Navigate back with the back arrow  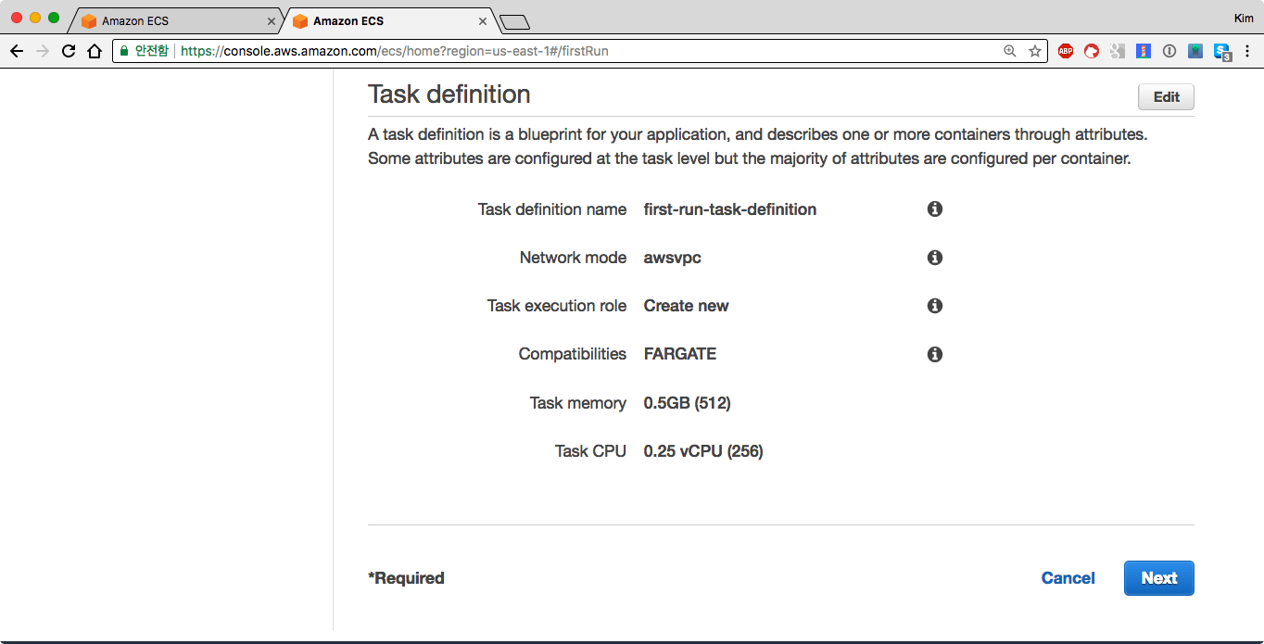(x=16, y=51)
